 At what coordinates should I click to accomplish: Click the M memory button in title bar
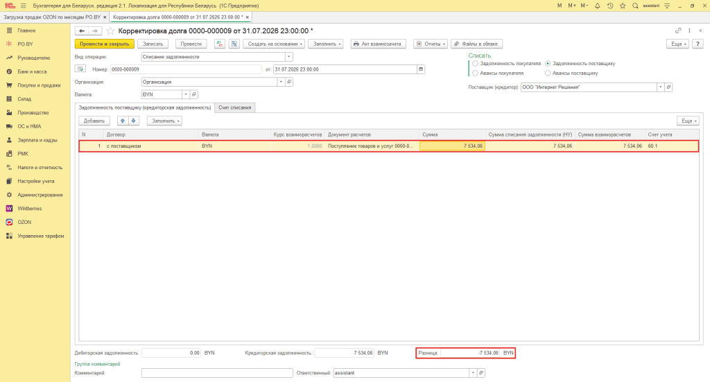(x=560, y=6)
